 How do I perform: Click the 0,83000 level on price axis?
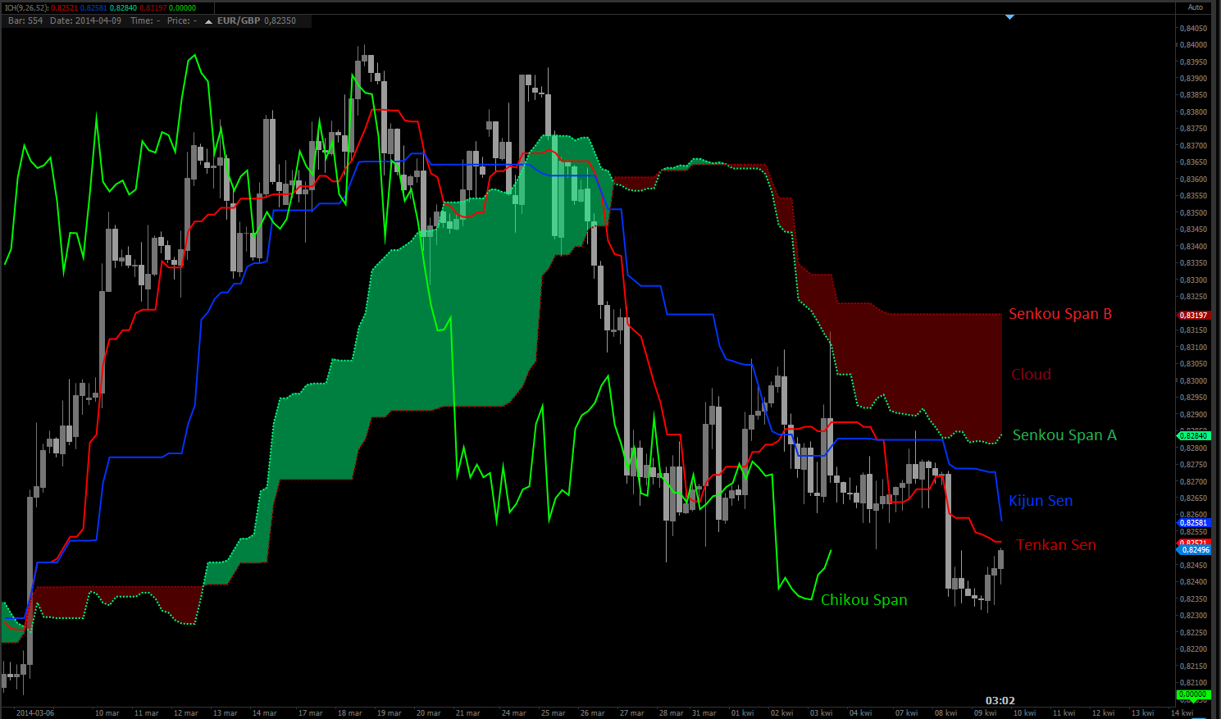tap(1193, 381)
